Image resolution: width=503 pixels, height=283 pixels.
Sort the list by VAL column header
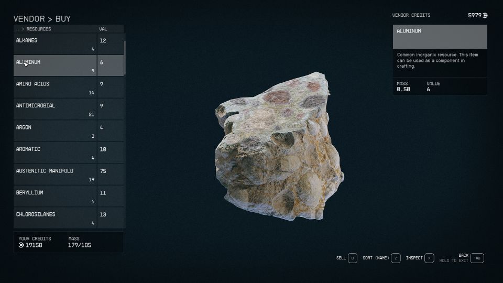(x=103, y=29)
